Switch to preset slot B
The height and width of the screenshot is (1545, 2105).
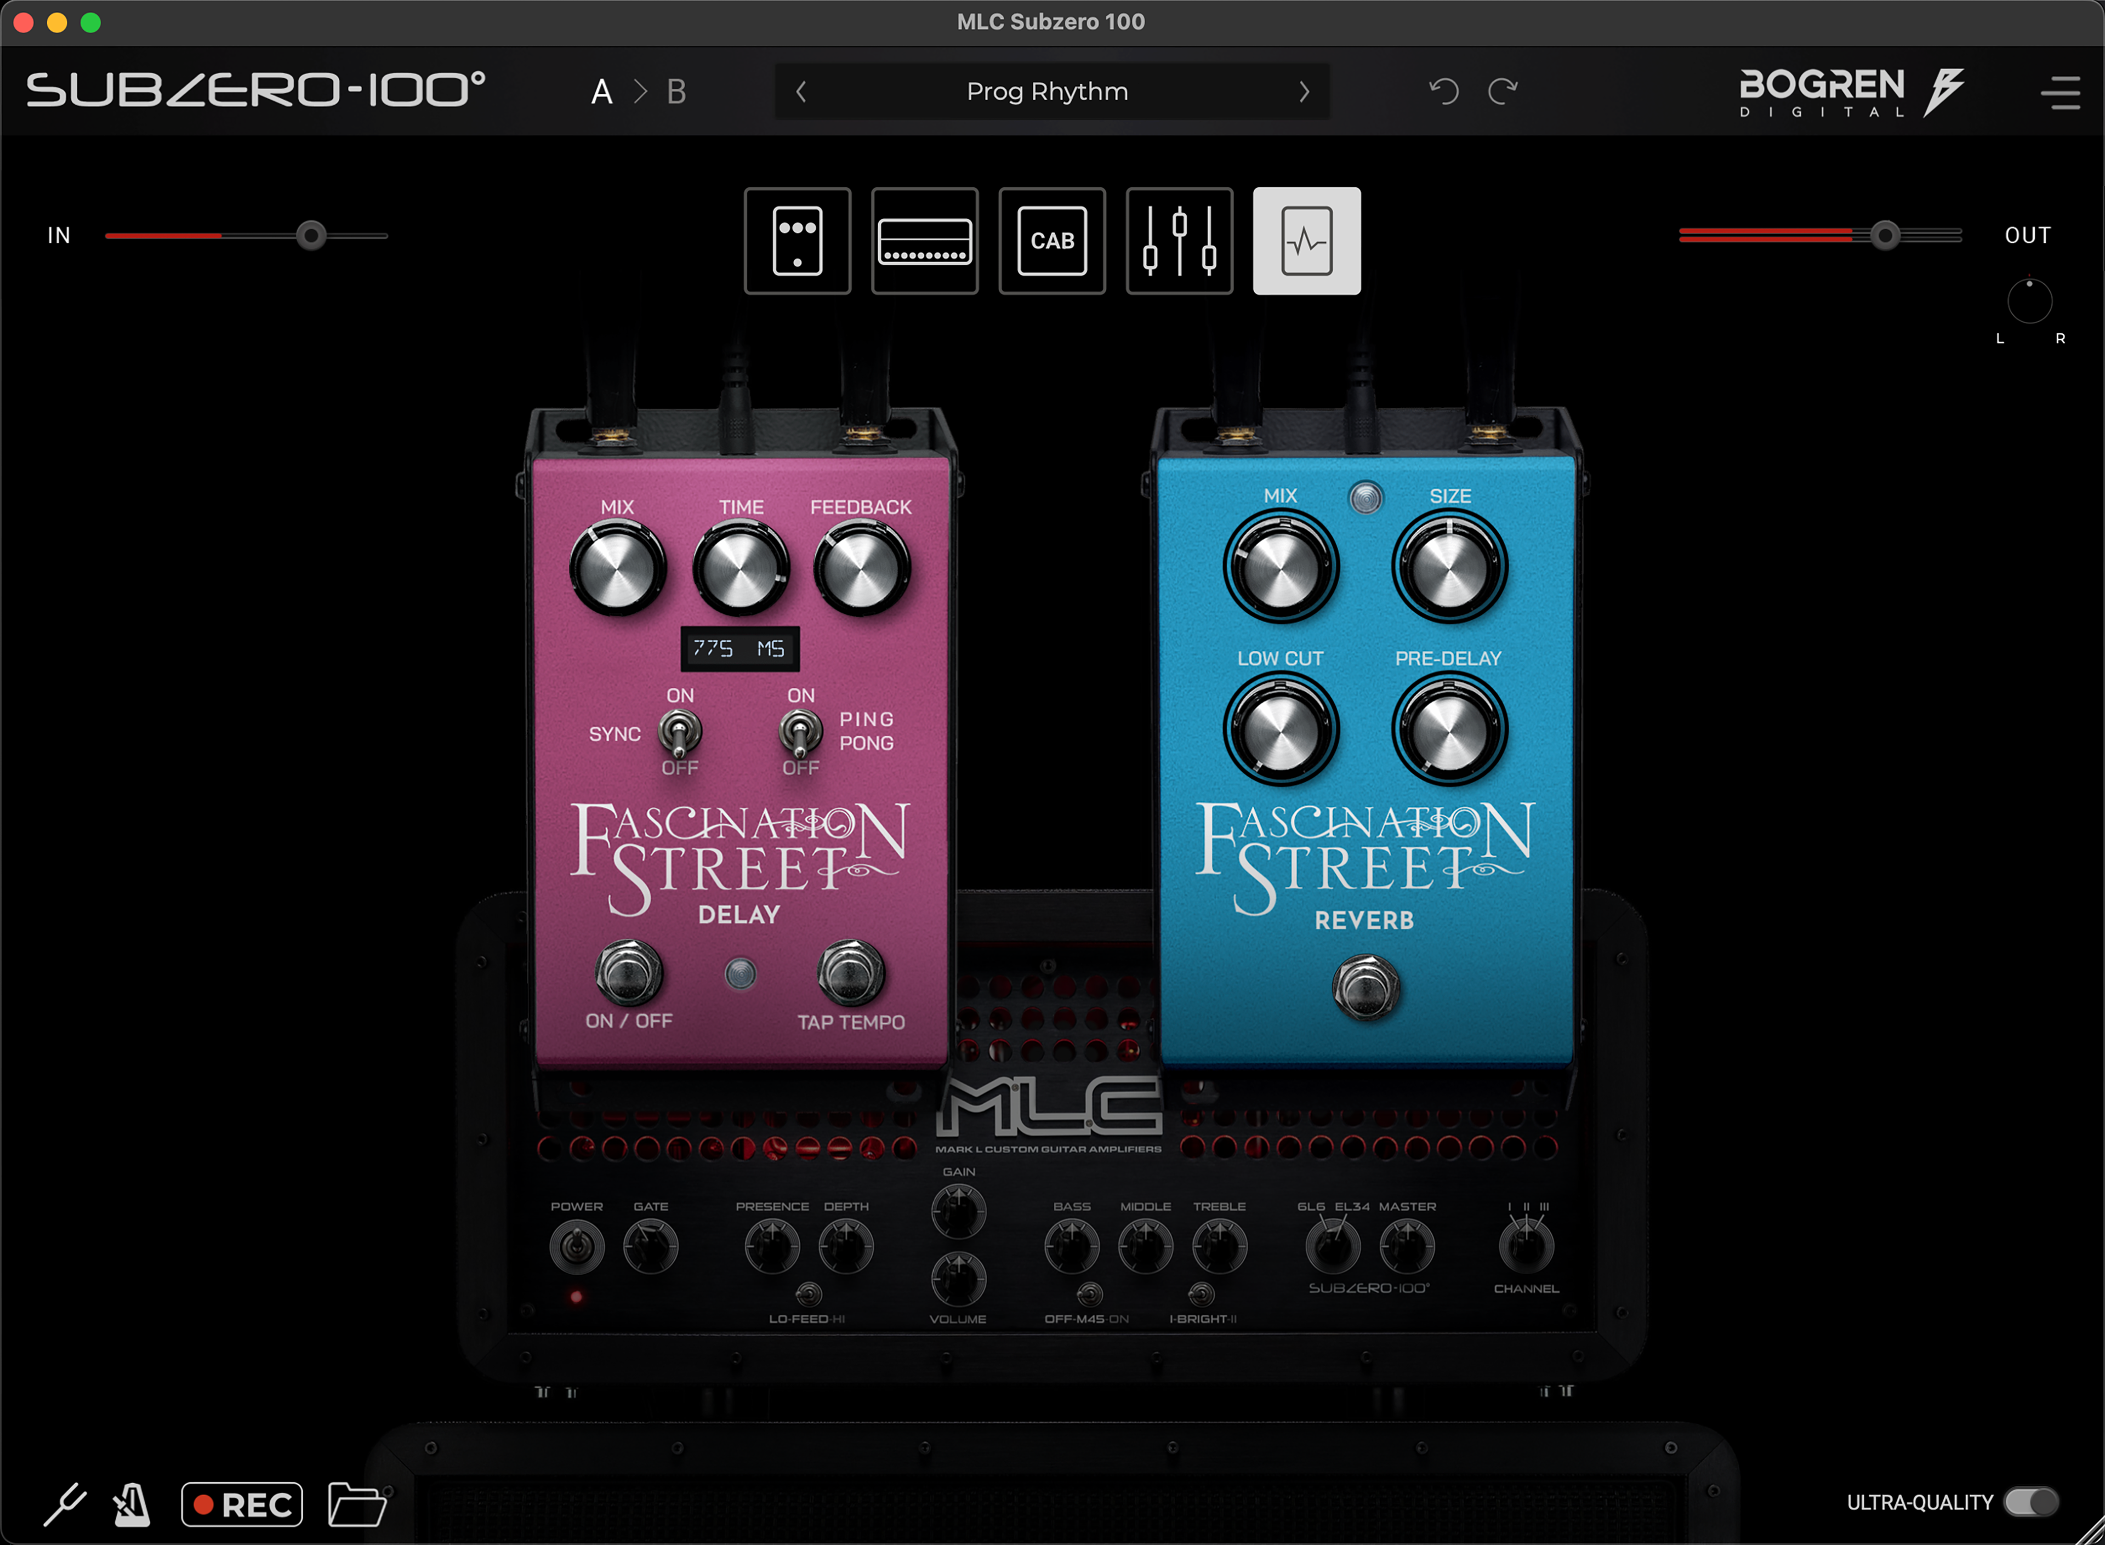pos(677,91)
